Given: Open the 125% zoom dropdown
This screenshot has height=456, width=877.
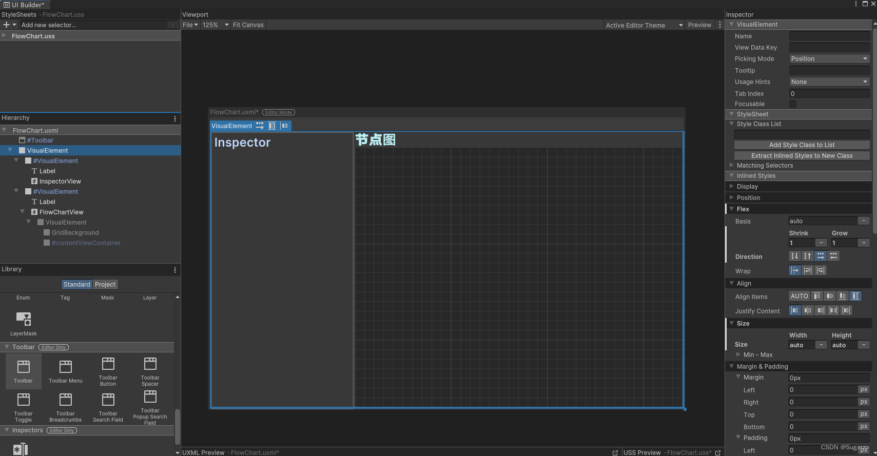Looking at the screenshot, I should (216, 25).
